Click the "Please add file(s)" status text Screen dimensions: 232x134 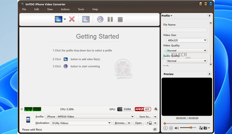coord(32,130)
